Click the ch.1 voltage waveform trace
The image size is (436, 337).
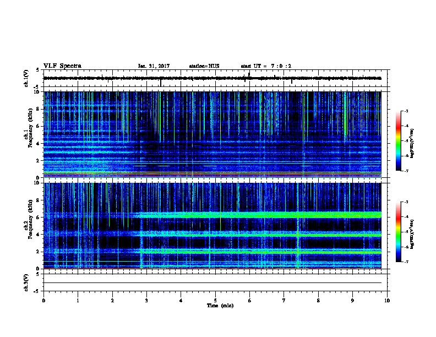point(212,78)
